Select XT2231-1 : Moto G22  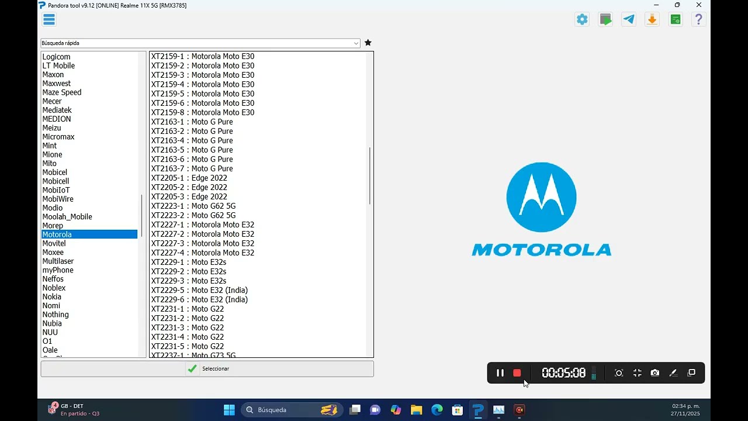(188, 309)
